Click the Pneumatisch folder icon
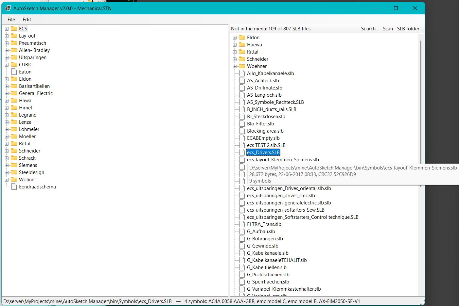 tap(14, 43)
